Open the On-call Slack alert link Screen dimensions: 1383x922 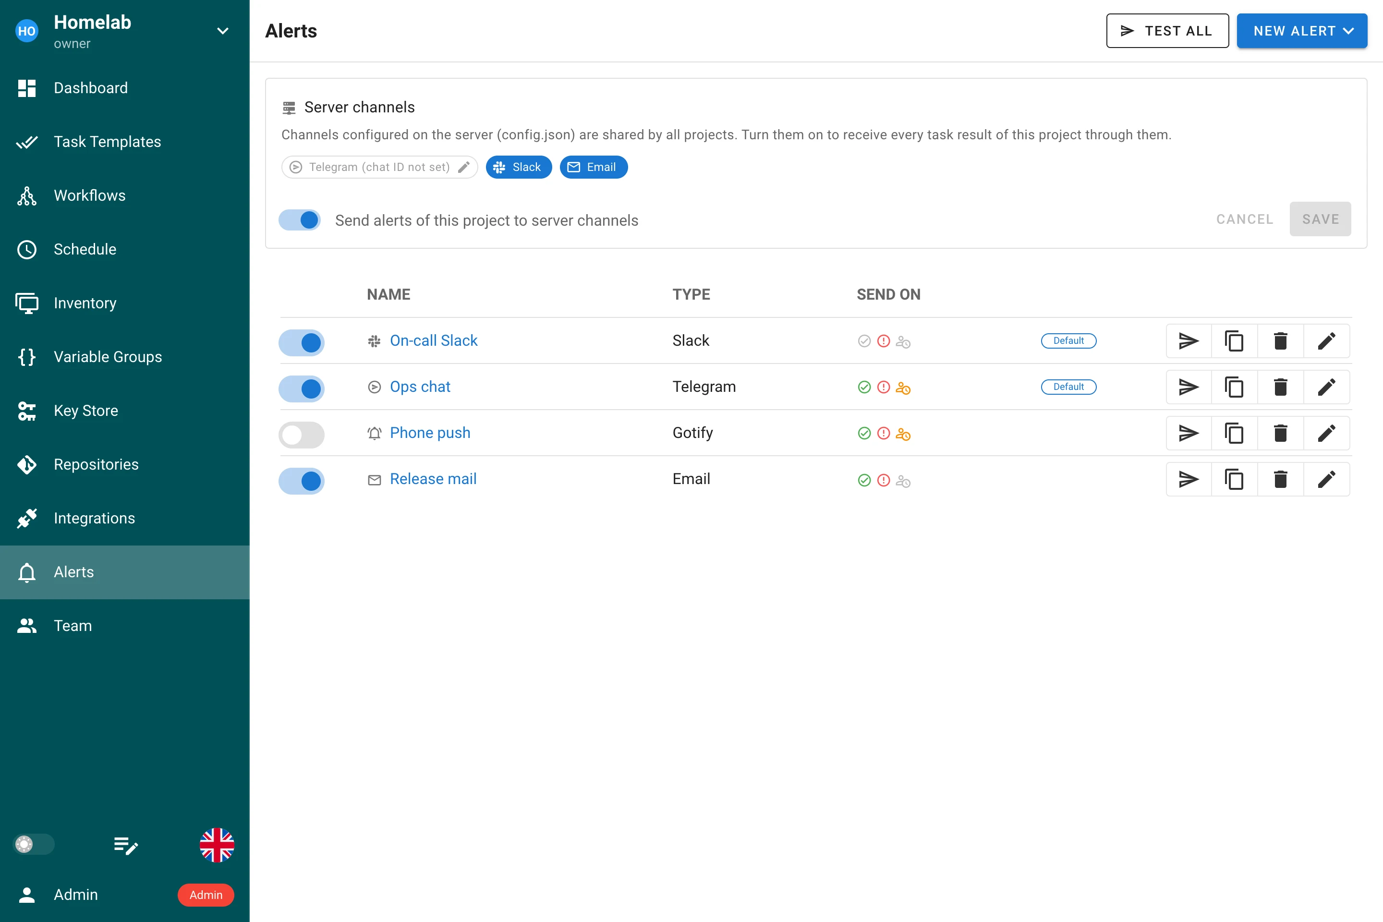click(433, 340)
